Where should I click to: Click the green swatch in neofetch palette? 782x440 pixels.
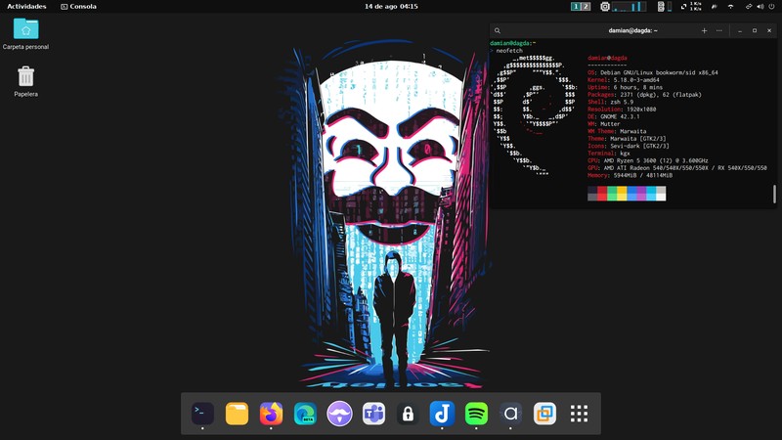[612, 194]
